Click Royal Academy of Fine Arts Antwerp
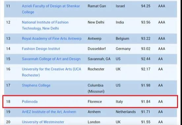 click(52, 38)
